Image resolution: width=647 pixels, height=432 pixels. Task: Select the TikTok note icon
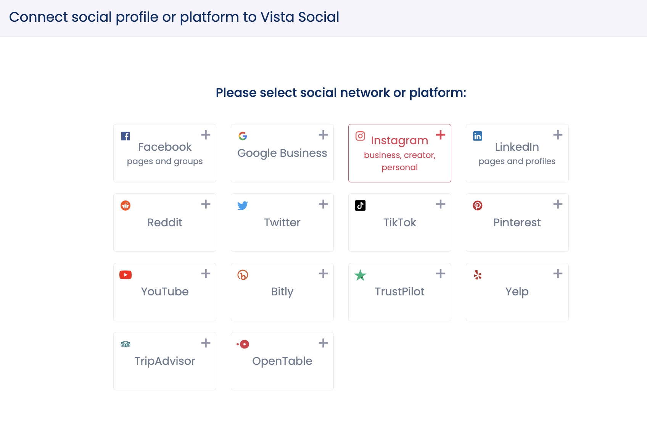(x=360, y=205)
